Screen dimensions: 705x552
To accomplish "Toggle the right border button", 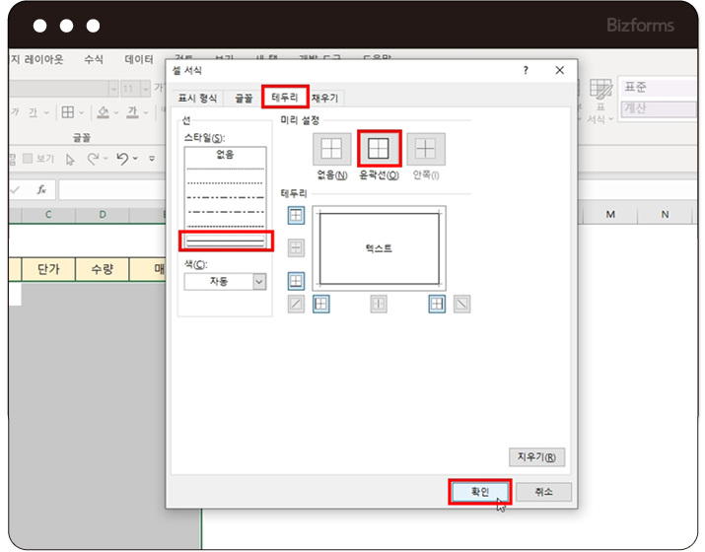I will click(x=437, y=304).
